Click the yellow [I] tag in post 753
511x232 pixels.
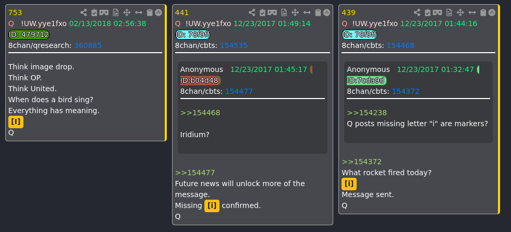[x=16, y=122]
